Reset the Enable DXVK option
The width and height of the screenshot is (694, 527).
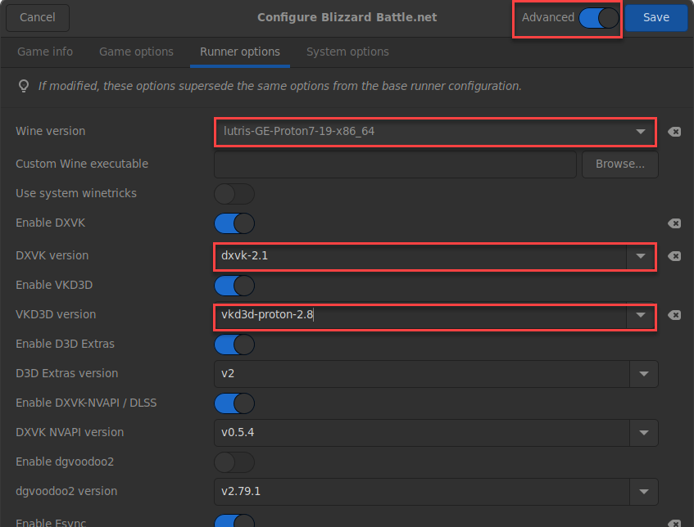click(x=674, y=223)
